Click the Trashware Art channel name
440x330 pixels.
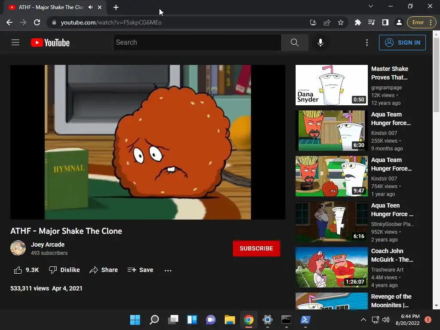point(387,270)
